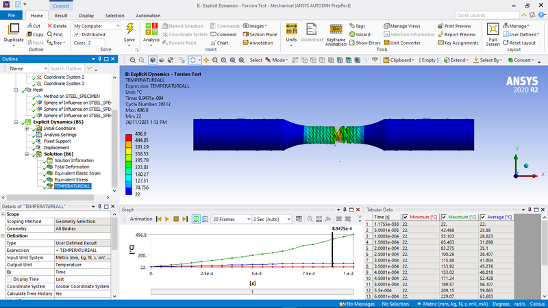Click the Quick Launch search box
Screen dimensions: 548x308
[488, 15]
